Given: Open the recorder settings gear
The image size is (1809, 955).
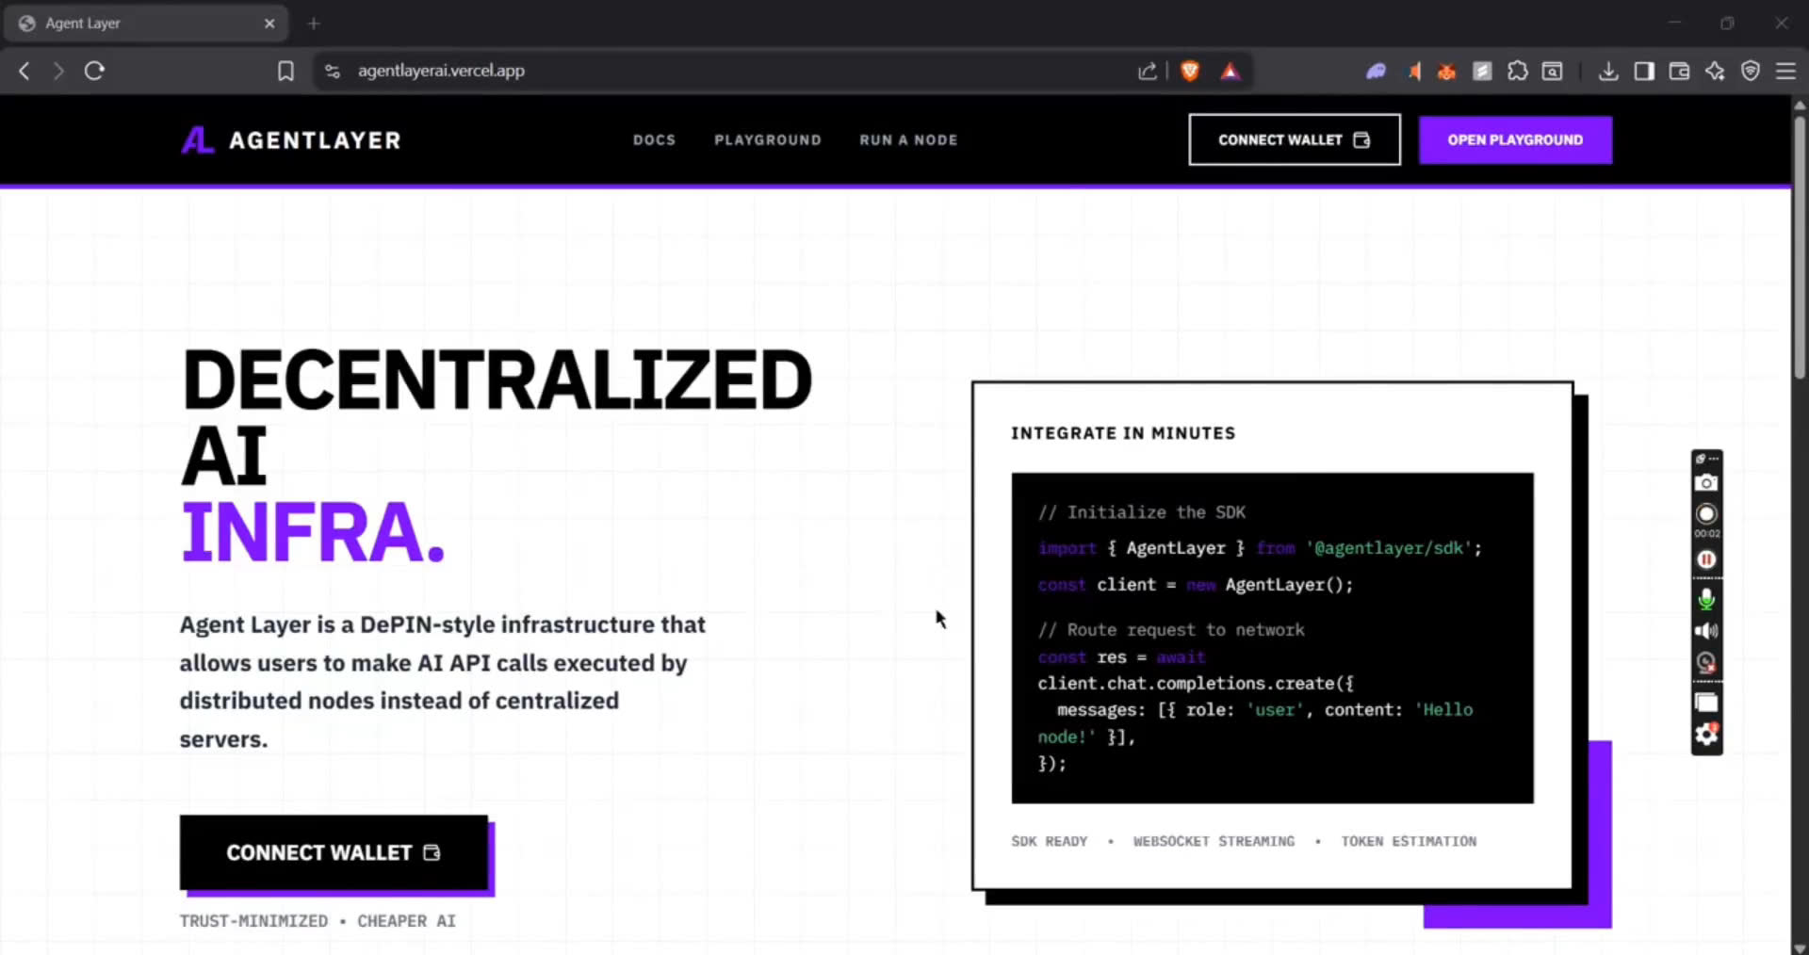Looking at the screenshot, I should (1706, 735).
